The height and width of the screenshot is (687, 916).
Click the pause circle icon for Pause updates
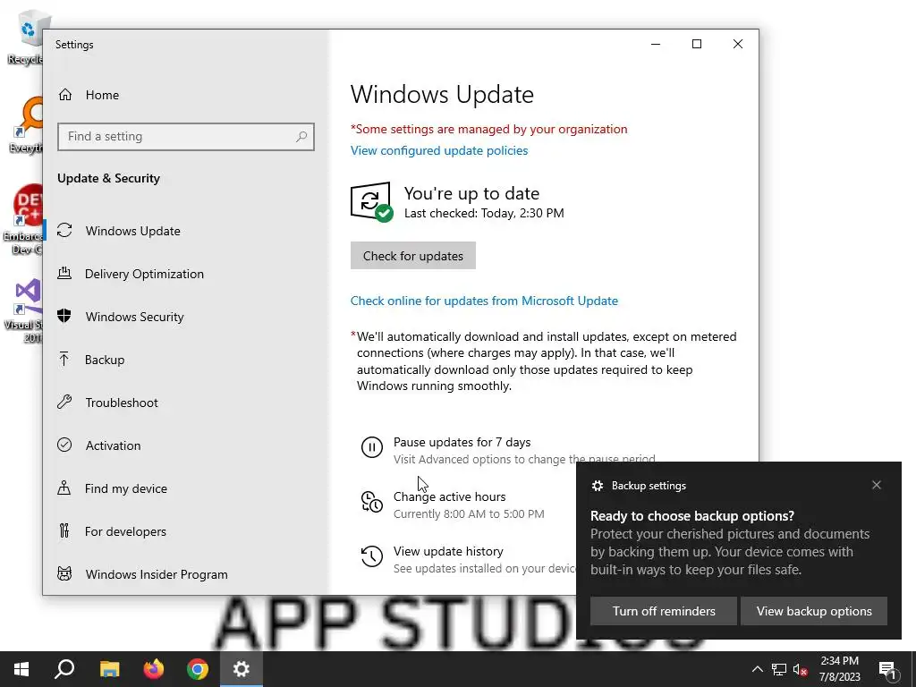(371, 447)
